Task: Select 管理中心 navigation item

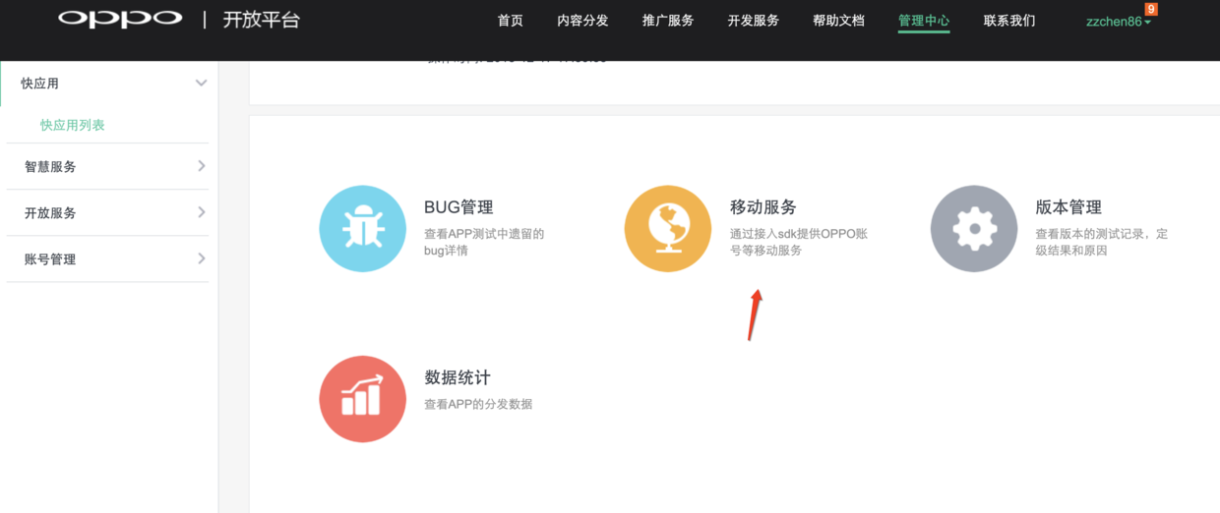Action: point(924,21)
